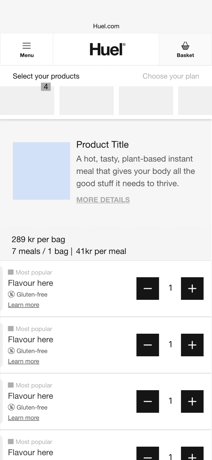212x460 pixels.
Task: Click plus button on second flavour row
Action: pos(192,345)
